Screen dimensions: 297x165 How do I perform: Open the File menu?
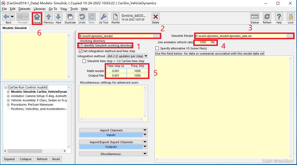tap(4, 9)
